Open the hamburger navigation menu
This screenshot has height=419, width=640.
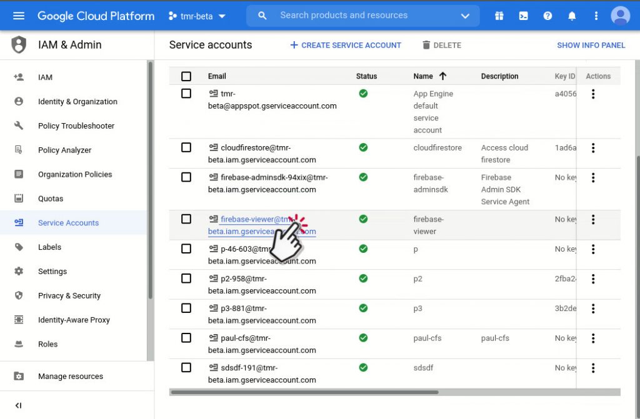pos(19,16)
